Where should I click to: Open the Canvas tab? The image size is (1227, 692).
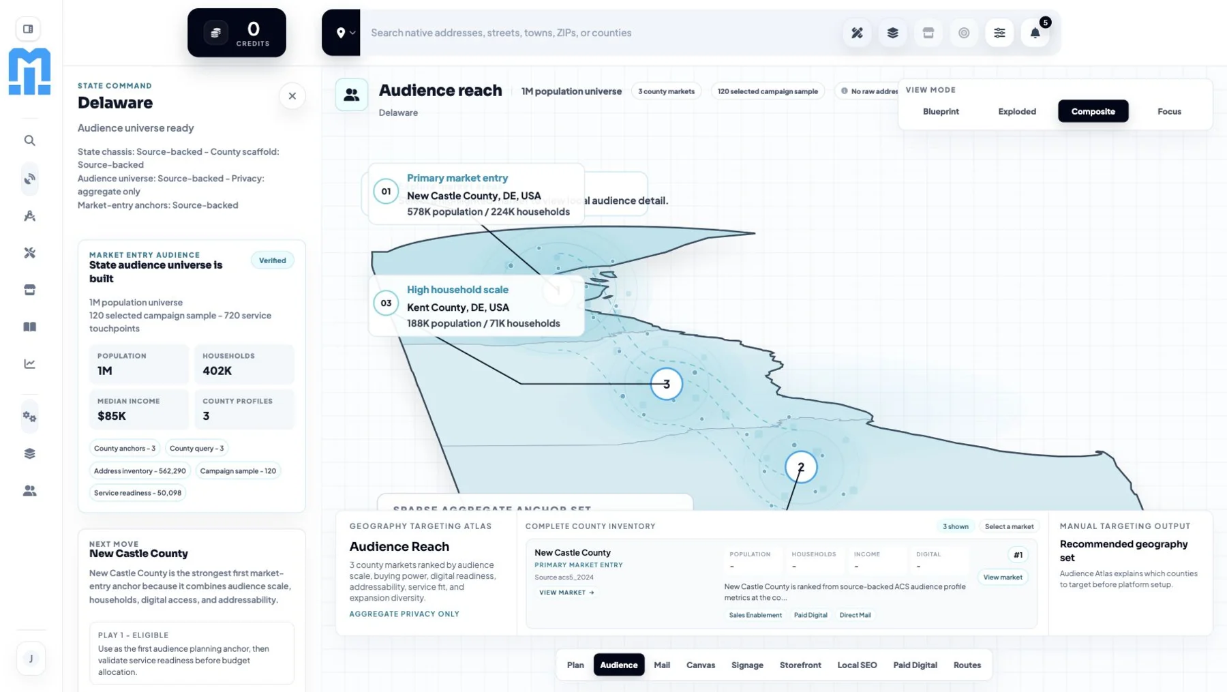701,665
